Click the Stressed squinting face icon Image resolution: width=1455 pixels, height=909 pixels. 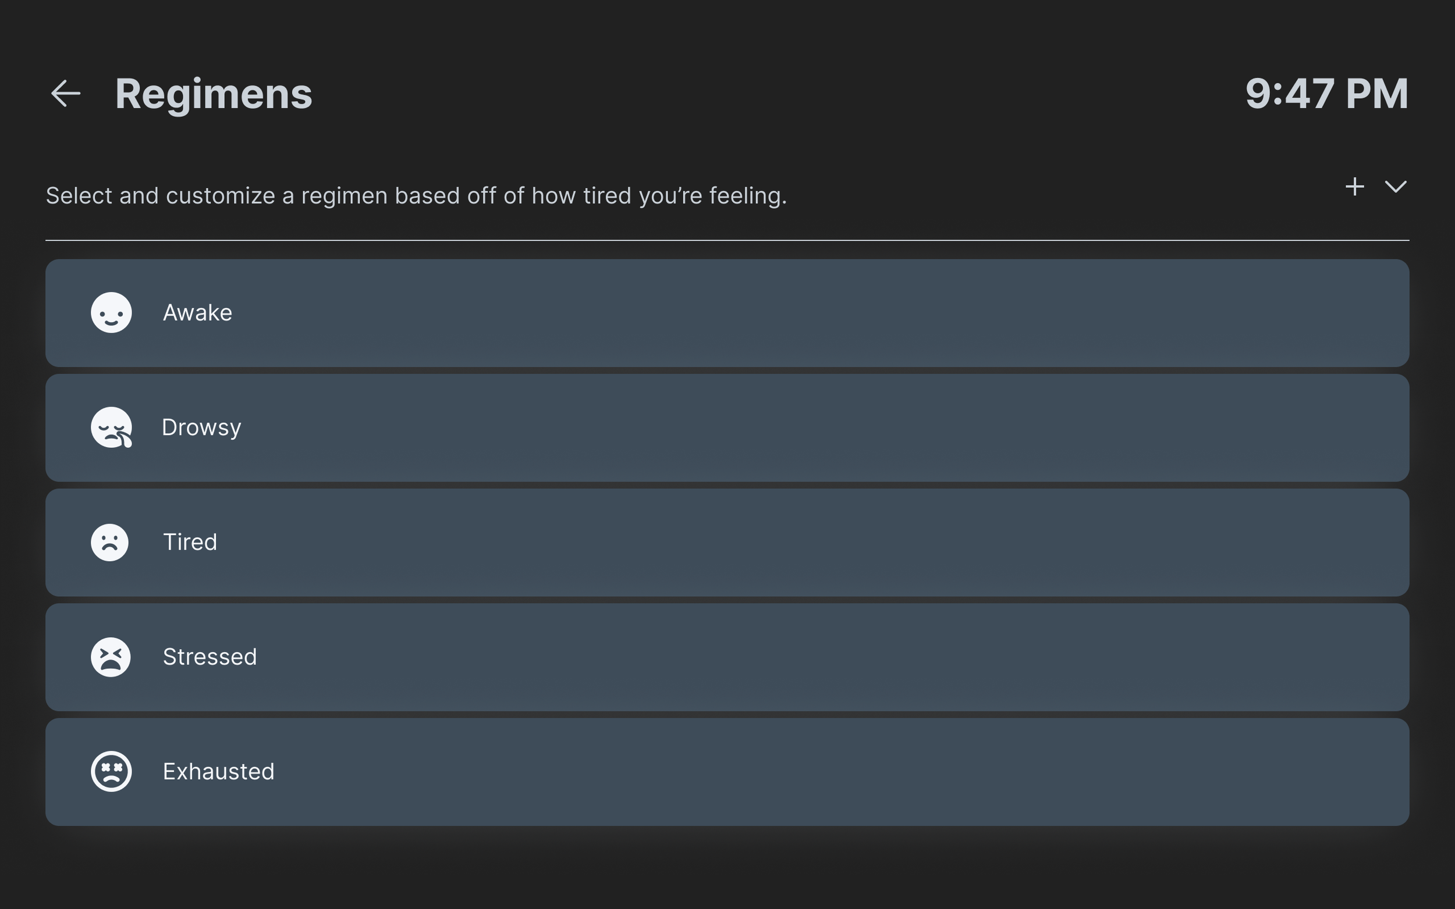point(111,657)
